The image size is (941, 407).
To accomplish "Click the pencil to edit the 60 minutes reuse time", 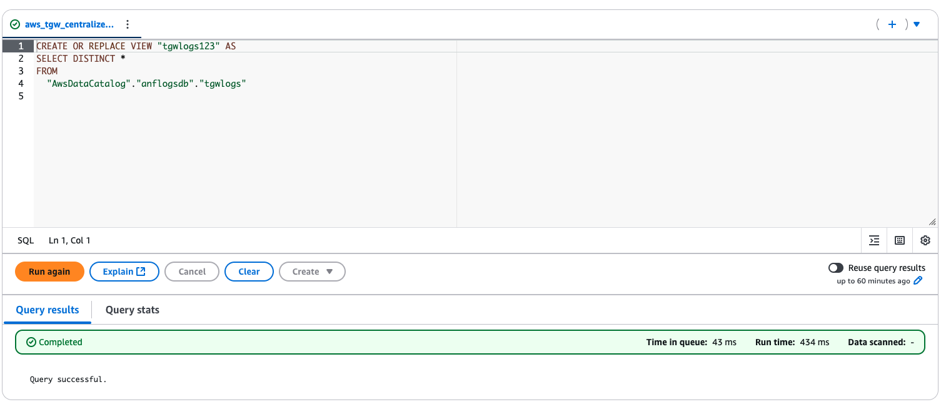I will point(918,280).
